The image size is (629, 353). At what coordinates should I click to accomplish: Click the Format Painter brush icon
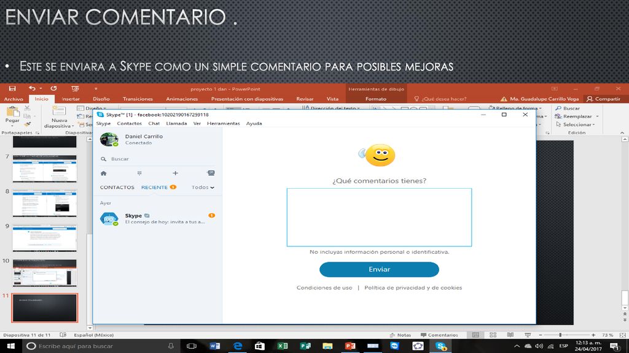point(27,124)
